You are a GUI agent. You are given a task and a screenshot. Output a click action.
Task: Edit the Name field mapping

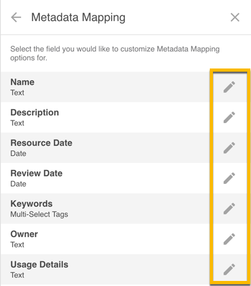(229, 87)
